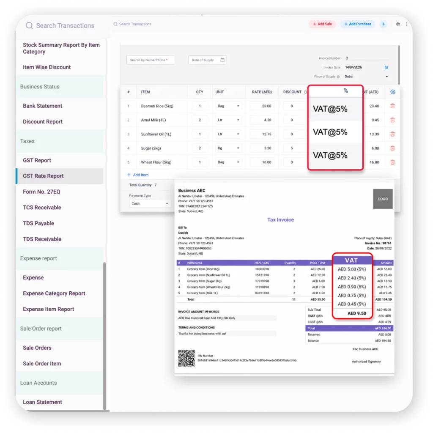This screenshot has height=433, width=433.
Task: Open the Loan Statement report
Action: 42,402
